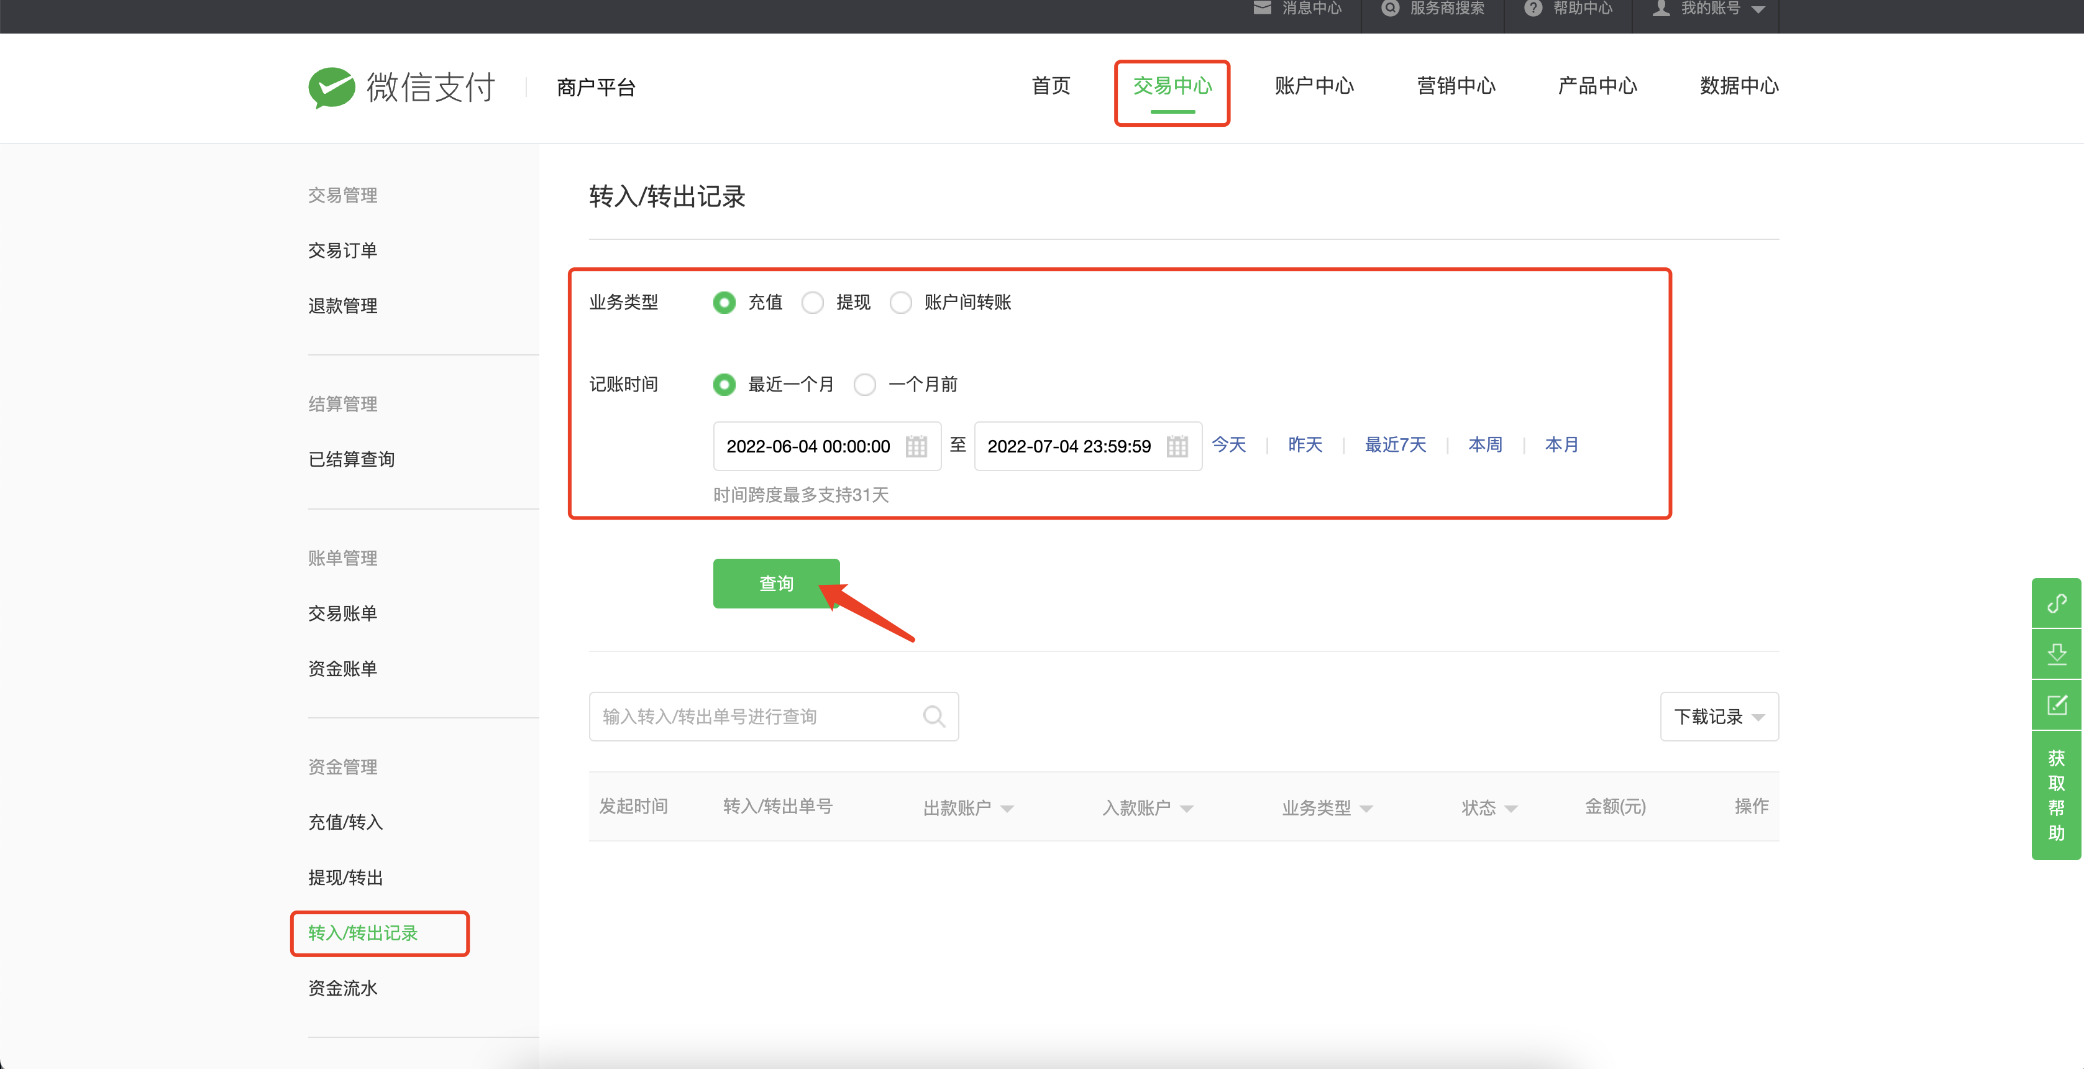This screenshot has width=2084, height=1069.
Task: Click 消息中心 top bar link
Action: point(1312,8)
